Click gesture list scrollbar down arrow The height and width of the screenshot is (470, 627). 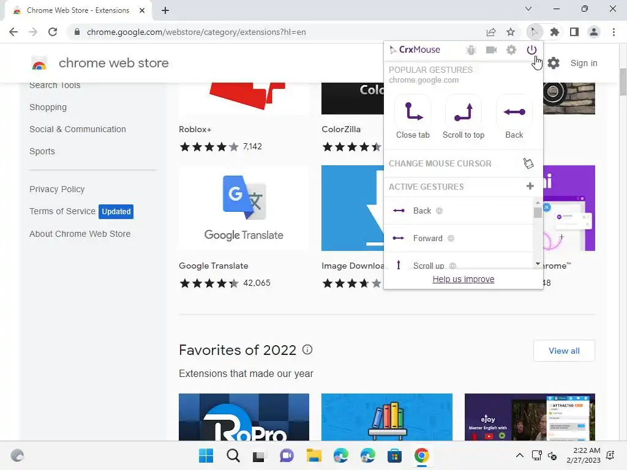(x=538, y=264)
